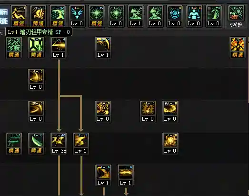Select the green rifle mastery skill

tap(14, 140)
